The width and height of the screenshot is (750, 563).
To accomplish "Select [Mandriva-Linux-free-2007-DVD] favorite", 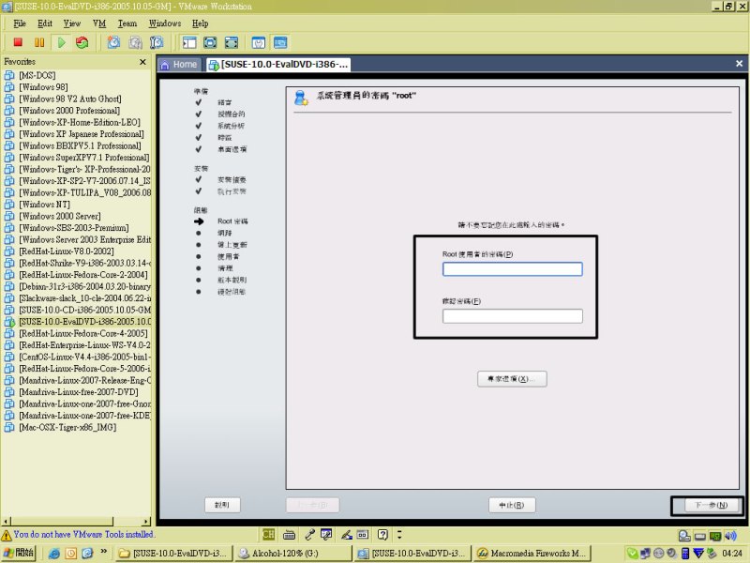I will point(79,392).
